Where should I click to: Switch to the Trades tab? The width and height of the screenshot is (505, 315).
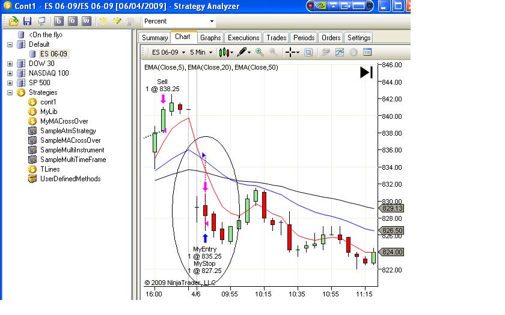point(277,38)
